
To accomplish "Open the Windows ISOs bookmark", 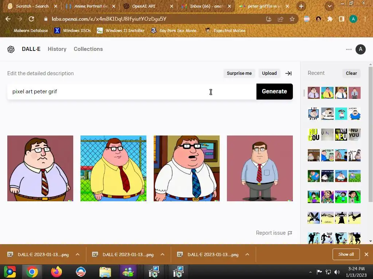I will 72,31.
